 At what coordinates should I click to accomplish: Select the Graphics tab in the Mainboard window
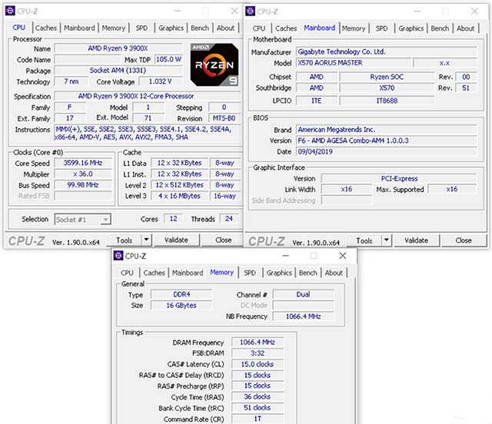(411, 28)
